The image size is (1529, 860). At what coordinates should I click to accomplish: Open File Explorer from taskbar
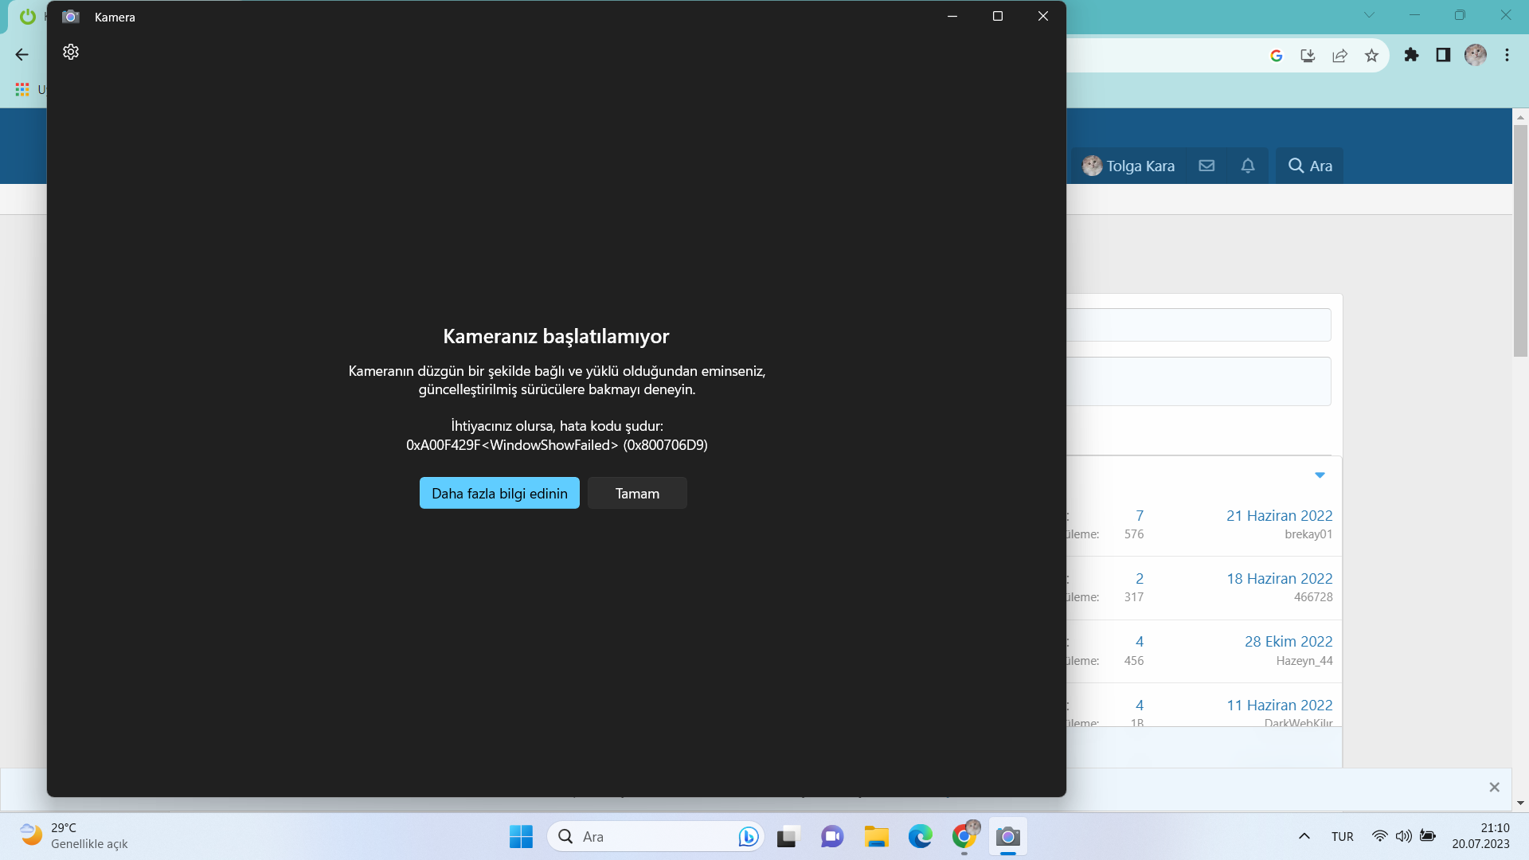coord(876,837)
